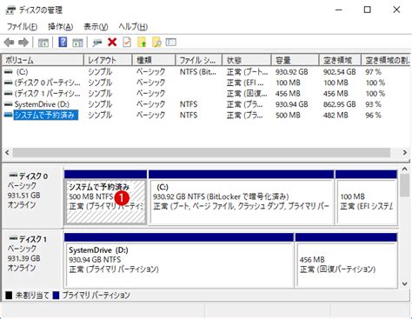
Task: Click the folder with magnifier icon
Action: (156, 43)
